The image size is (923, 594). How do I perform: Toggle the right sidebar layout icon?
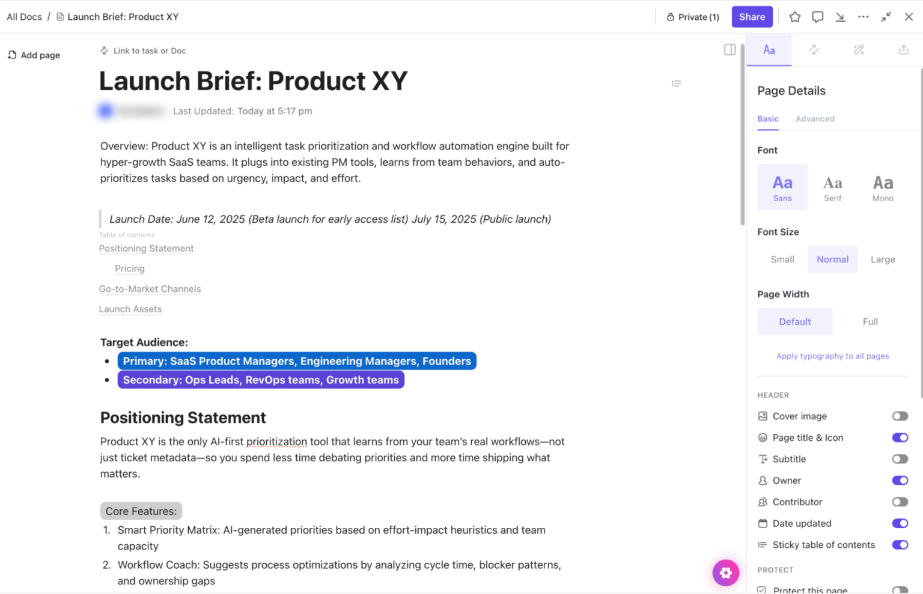click(730, 50)
